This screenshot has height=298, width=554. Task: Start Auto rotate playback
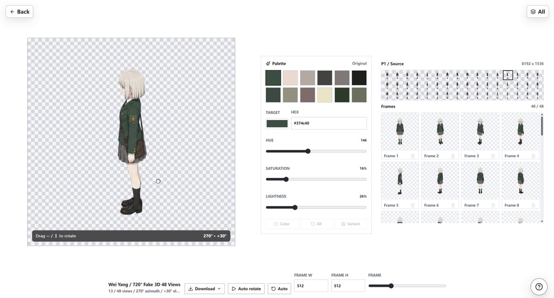pos(246,289)
